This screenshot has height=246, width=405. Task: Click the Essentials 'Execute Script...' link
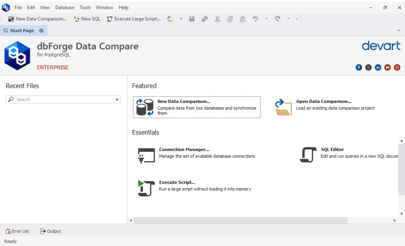pyautogui.click(x=177, y=182)
